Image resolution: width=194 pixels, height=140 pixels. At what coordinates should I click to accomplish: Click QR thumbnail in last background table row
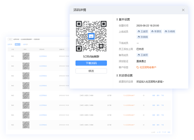point(26,125)
